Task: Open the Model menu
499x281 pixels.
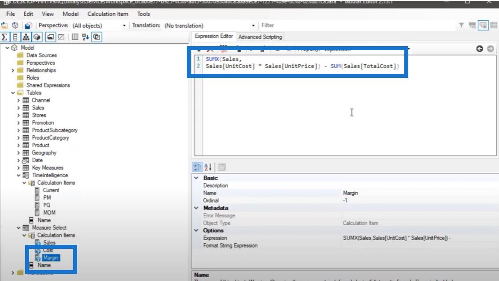Action: pyautogui.click(x=70, y=14)
